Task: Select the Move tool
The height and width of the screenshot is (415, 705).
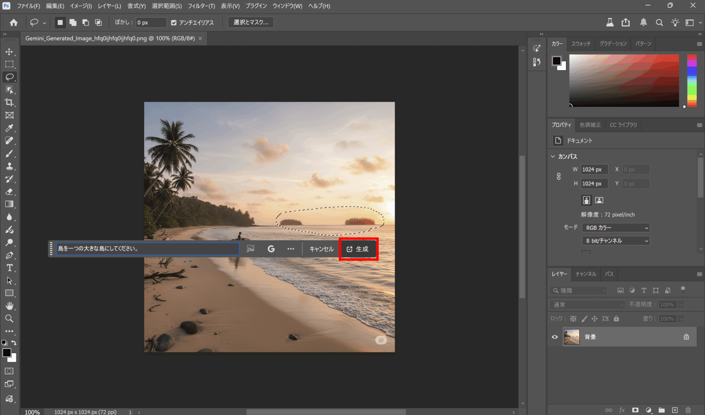Action: click(9, 52)
